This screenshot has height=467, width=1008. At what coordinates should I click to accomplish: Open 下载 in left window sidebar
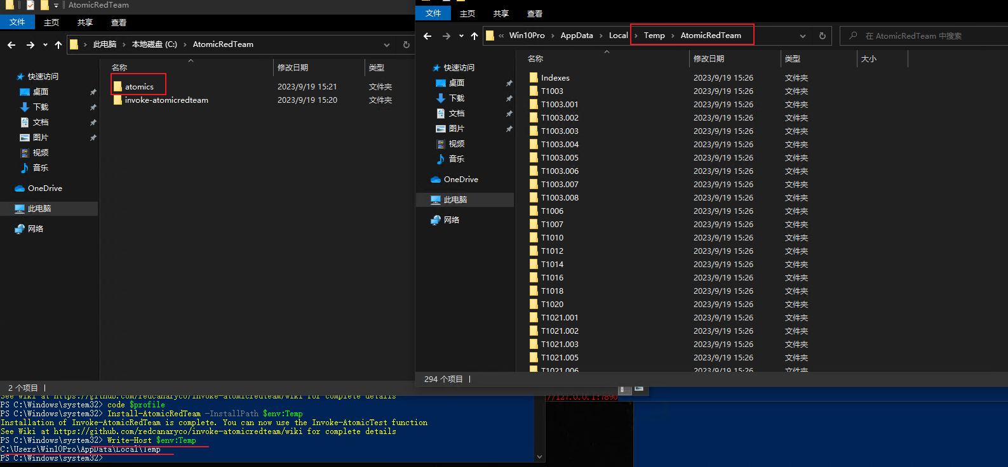click(x=41, y=107)
